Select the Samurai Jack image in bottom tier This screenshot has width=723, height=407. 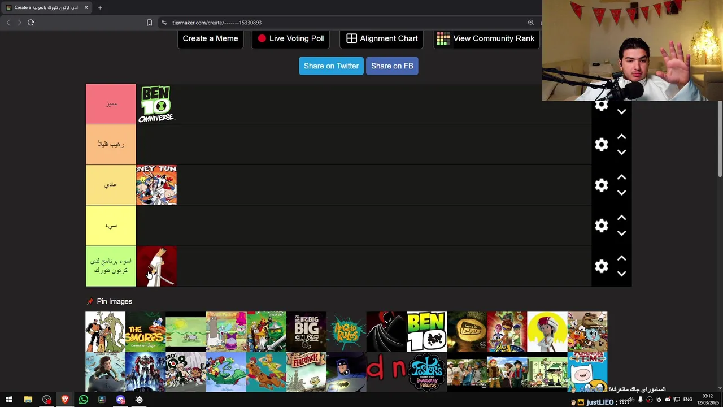tap(156, 266)
